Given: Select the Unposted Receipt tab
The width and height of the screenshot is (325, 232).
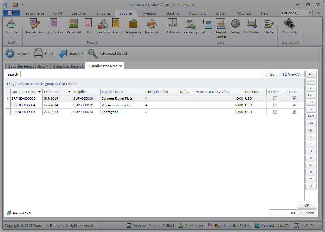Looking at the screenshot, I should pos(68,66).
